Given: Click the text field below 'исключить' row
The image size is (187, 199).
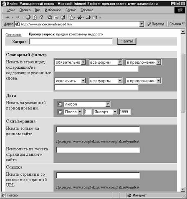Looking at the screenshot, I should click(96, 87).
